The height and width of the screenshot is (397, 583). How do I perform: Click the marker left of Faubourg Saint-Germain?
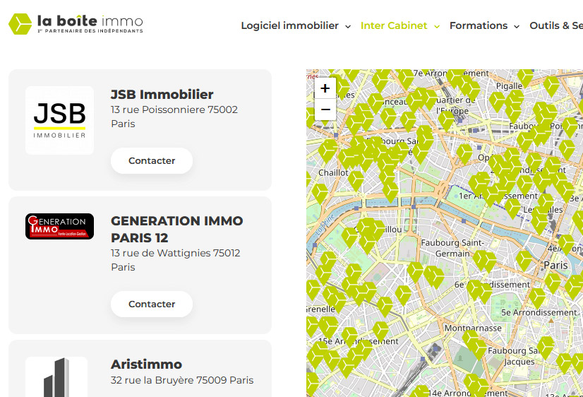pyautogui.click(x=415, y=271)
